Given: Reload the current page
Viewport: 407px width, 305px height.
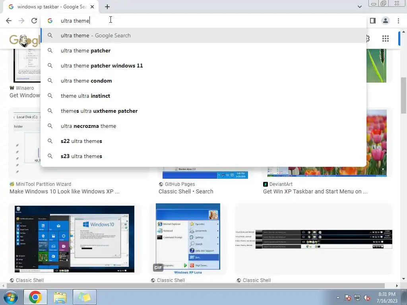Looking at the screenshot, I should (34, 21).
